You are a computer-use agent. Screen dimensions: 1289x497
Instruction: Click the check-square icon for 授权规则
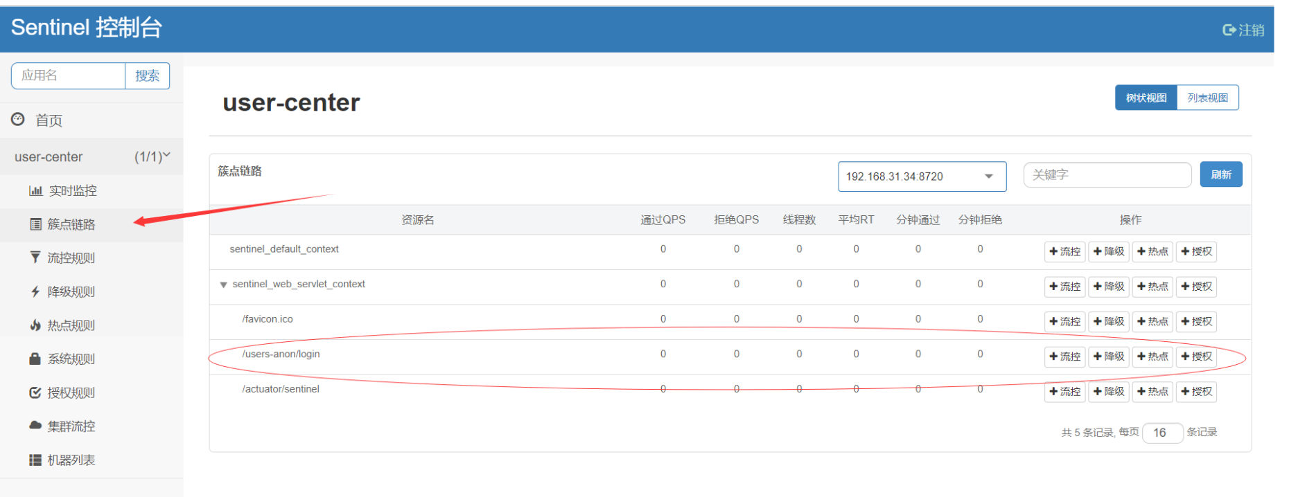coord(35,392)
